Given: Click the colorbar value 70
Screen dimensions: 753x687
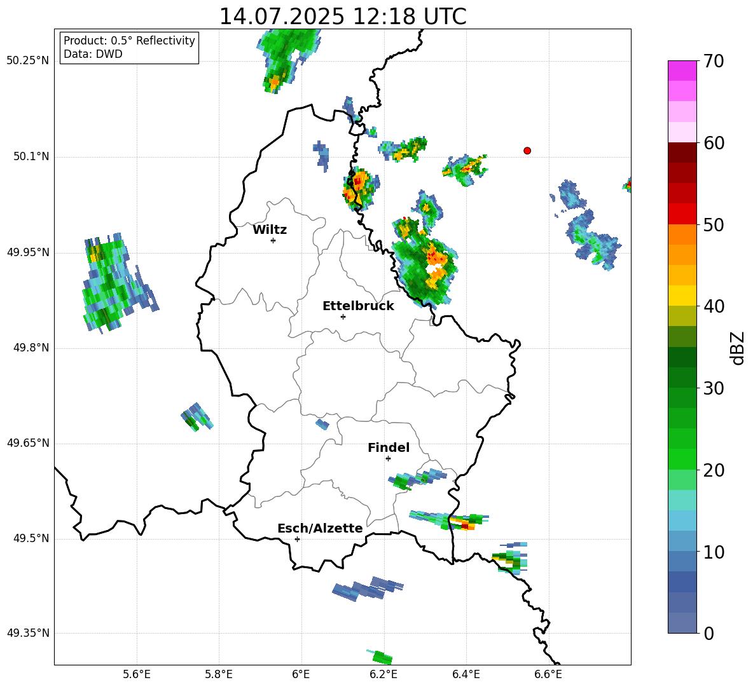Looking at the screenshot, I should [714, 61].
